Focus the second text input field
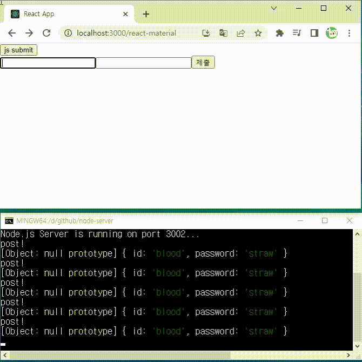The height and width of the screenshot is (362, 362). click(143, 63)
